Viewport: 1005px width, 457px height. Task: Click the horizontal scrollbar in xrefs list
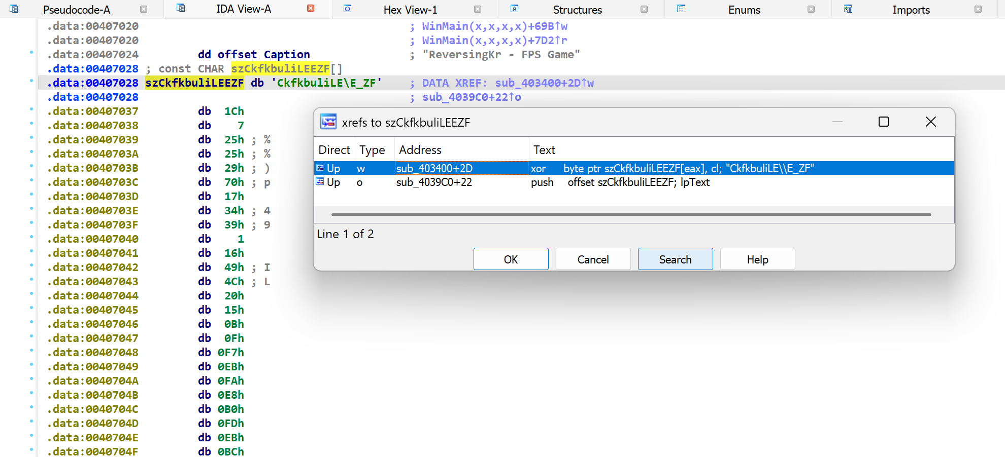pyautogui.click(x=631, y=214)
